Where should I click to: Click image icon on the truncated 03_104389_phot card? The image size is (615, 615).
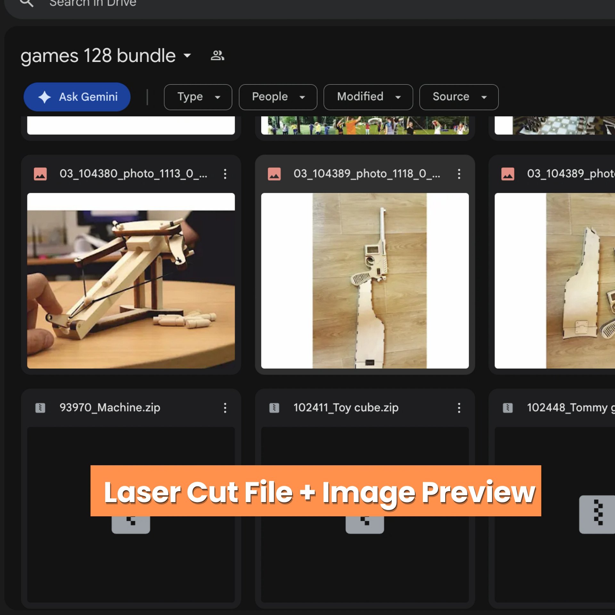[x=508, y=174]
